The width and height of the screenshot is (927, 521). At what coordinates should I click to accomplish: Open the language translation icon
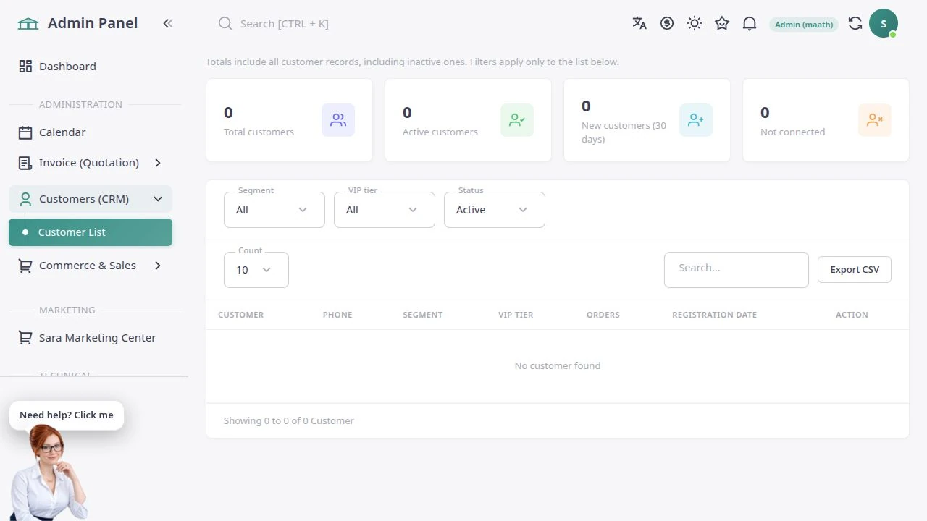coord(639,23)
